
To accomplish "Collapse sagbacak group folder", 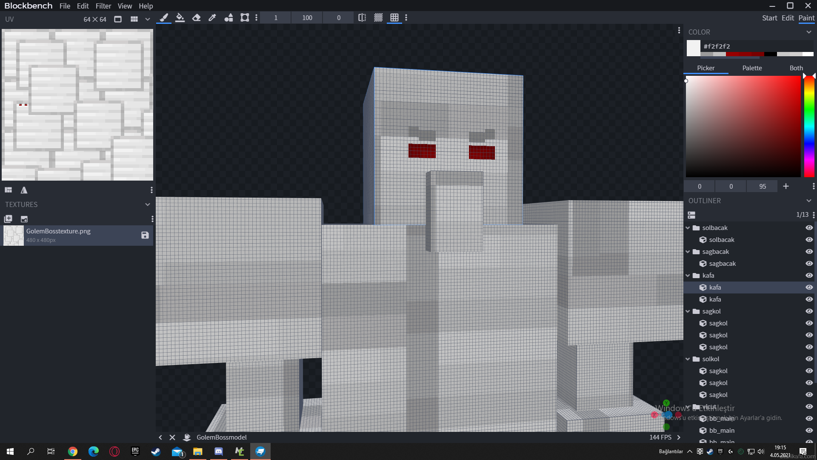I will (688, 252).
